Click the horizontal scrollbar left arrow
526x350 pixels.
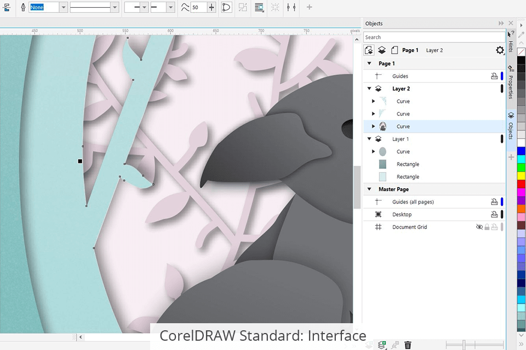pos(81,337)
